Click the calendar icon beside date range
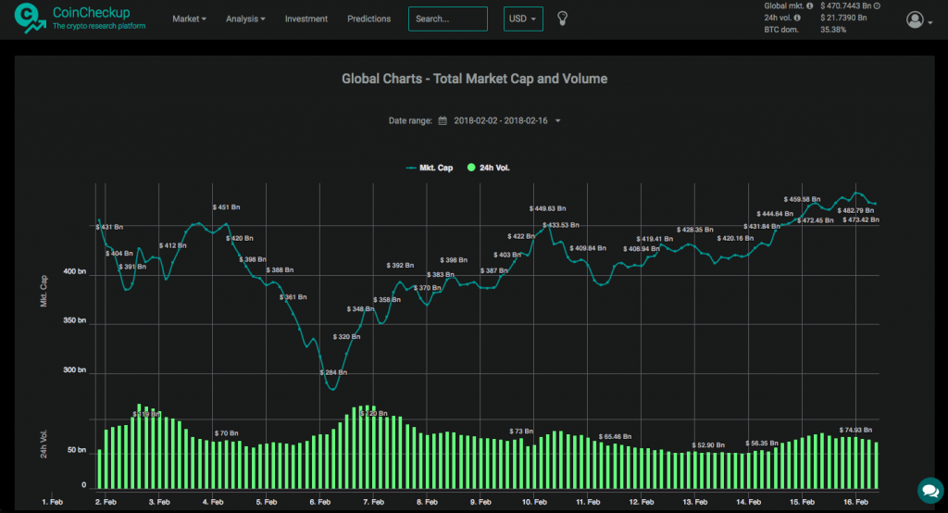948x513 pixels. [443, 120]
